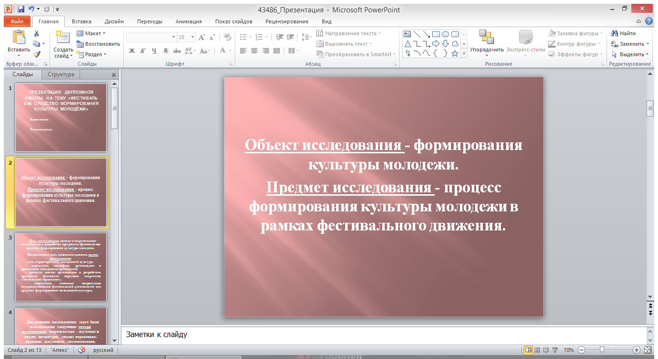This screenshot has height=359, width=658.
Task: Switch to the Структура outline tab
Action: click(x=61, y=75)
